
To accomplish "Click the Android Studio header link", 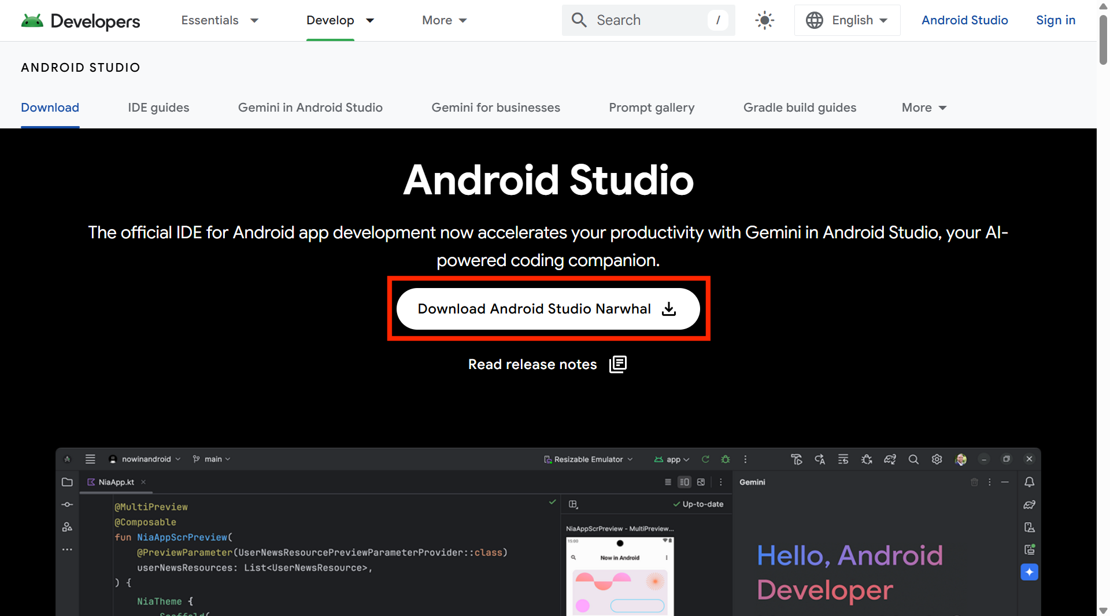I will (x=964, y=20).
